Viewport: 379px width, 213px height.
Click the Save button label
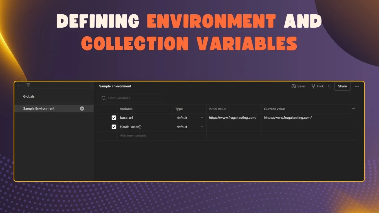[x=301, y=86]
